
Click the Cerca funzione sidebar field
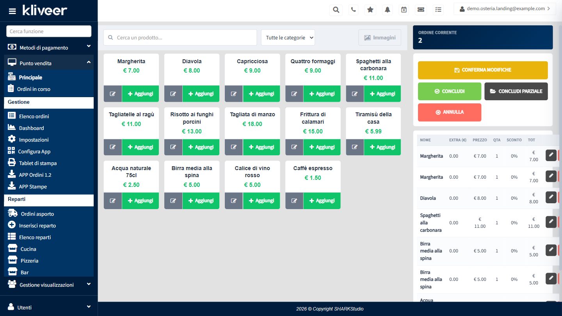pos(49,31)
